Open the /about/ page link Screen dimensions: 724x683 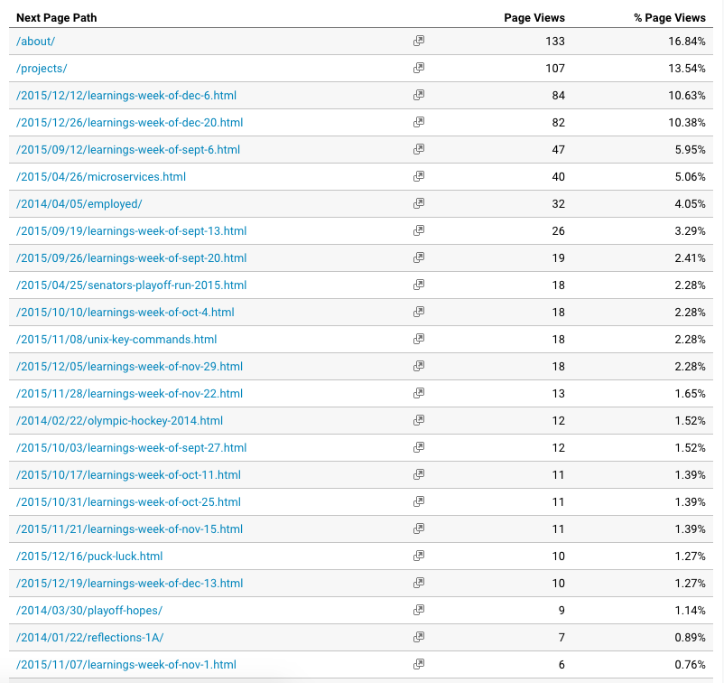(x=35, y=41)
